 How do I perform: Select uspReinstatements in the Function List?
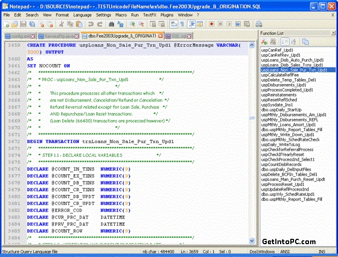(x=279, y=95)
